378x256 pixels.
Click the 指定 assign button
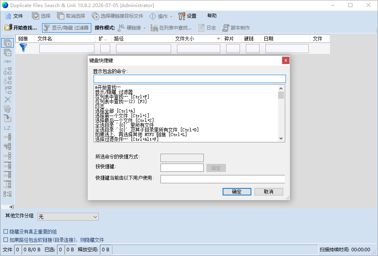[x=216, y=168]
